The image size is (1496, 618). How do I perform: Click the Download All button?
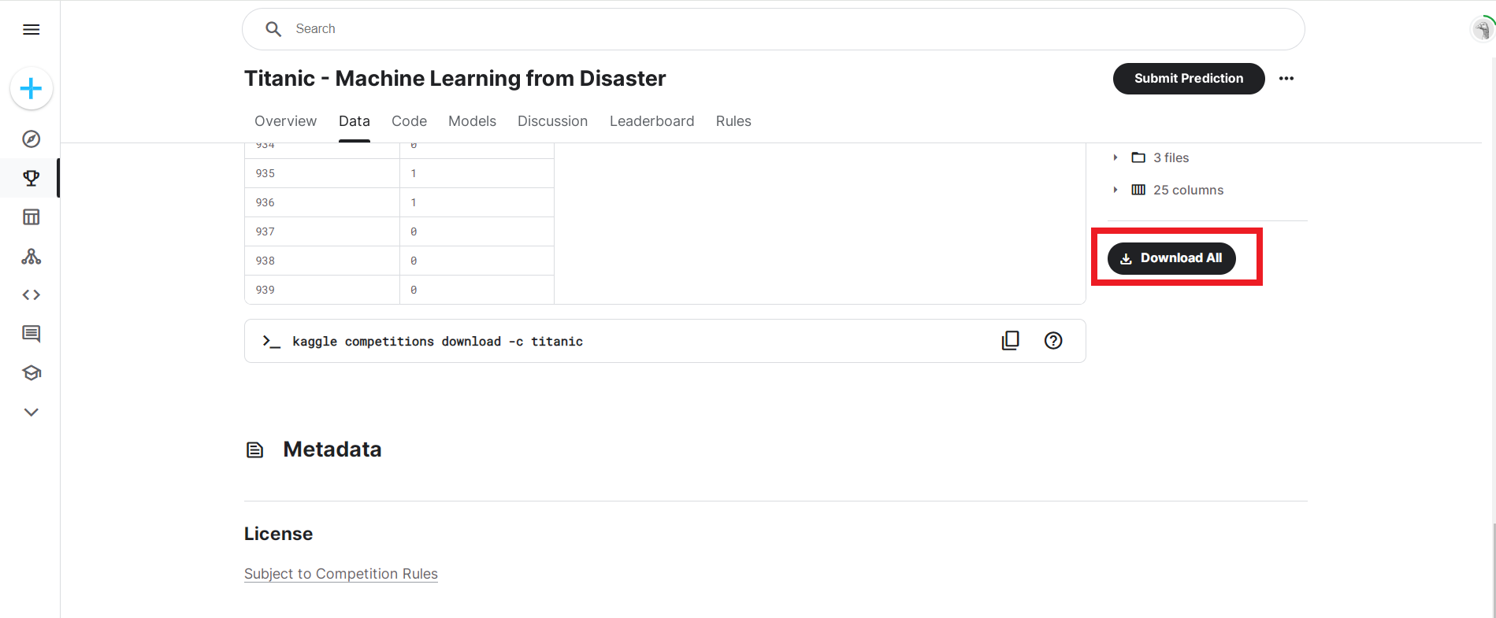pos(1171,258)
